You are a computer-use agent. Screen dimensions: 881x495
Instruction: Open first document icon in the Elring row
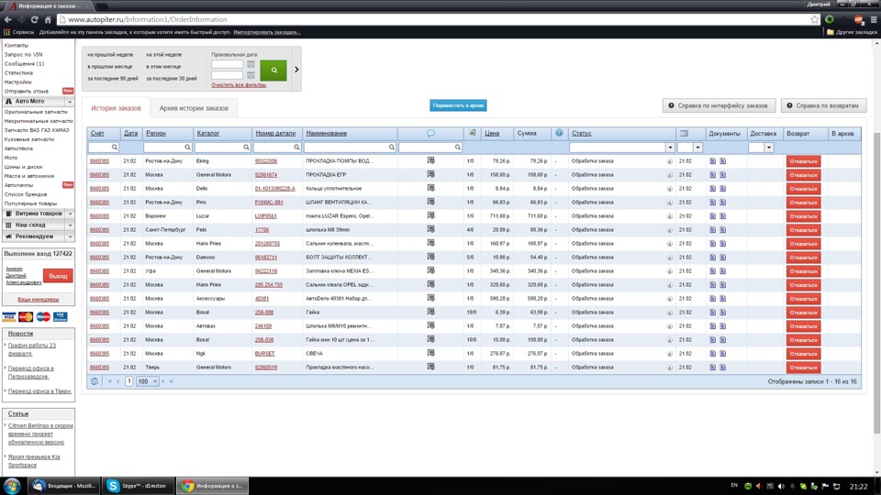712,161
